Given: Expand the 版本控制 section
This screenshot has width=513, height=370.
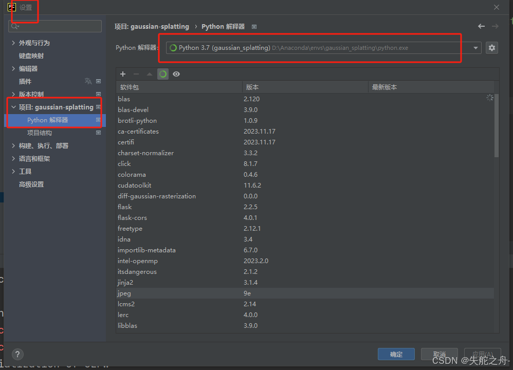Looking at the screenshot, I should [13, 94].
